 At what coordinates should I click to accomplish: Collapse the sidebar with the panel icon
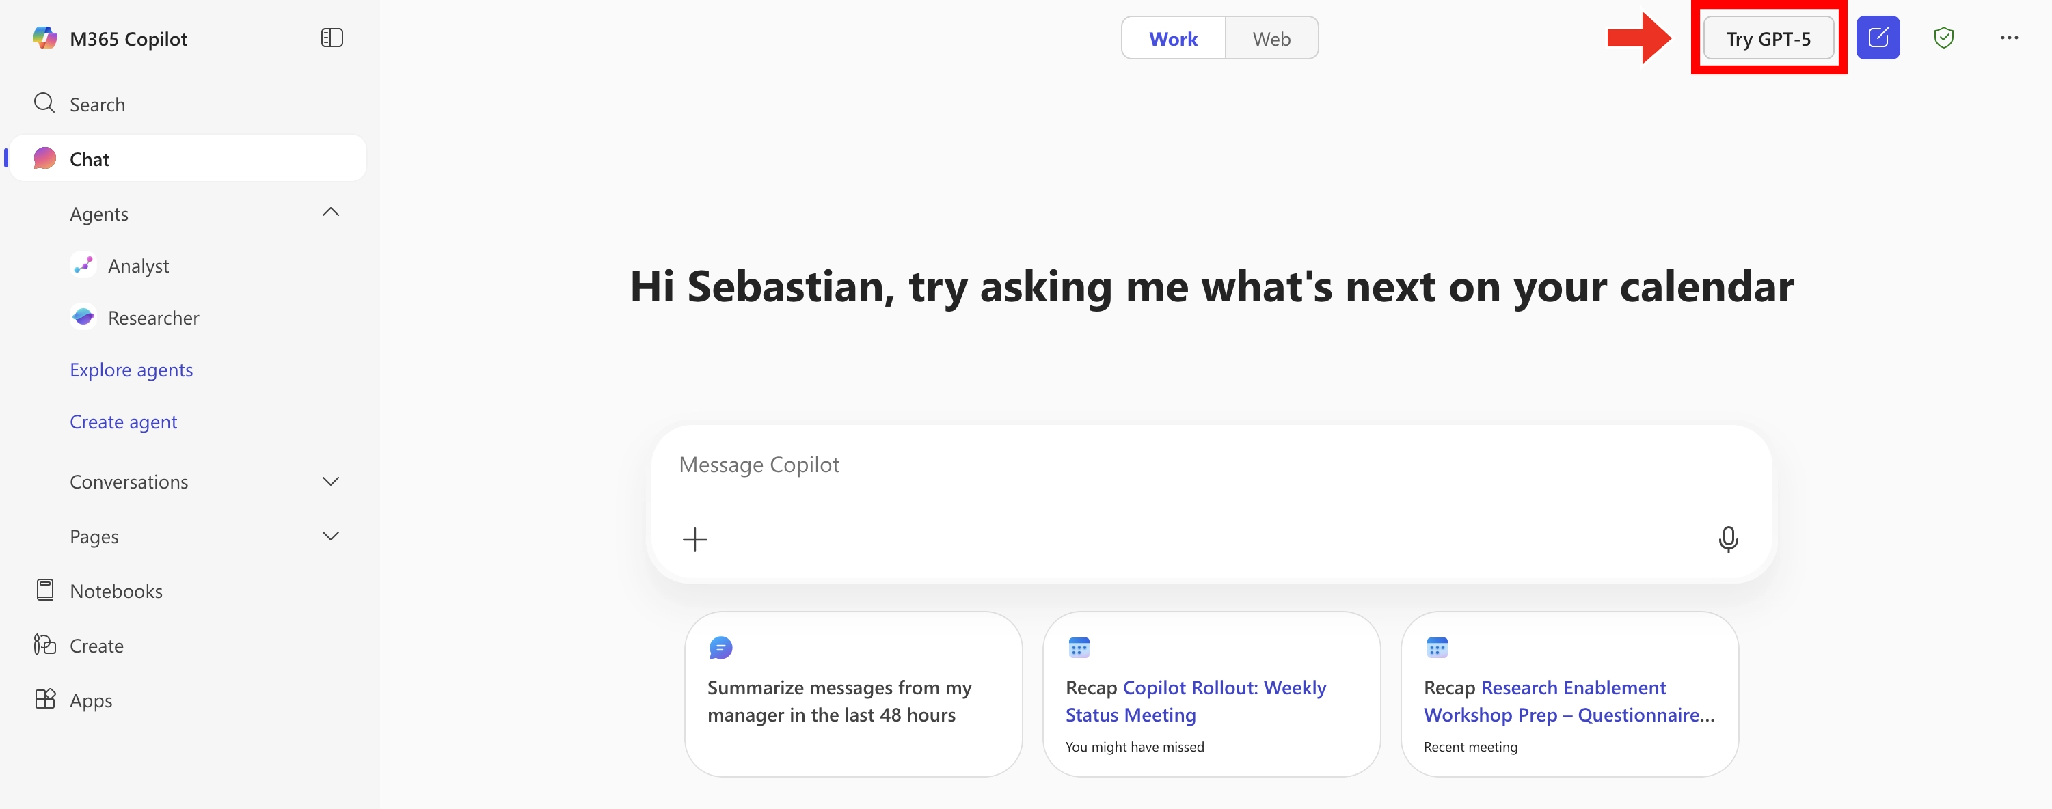pos(332,38)
